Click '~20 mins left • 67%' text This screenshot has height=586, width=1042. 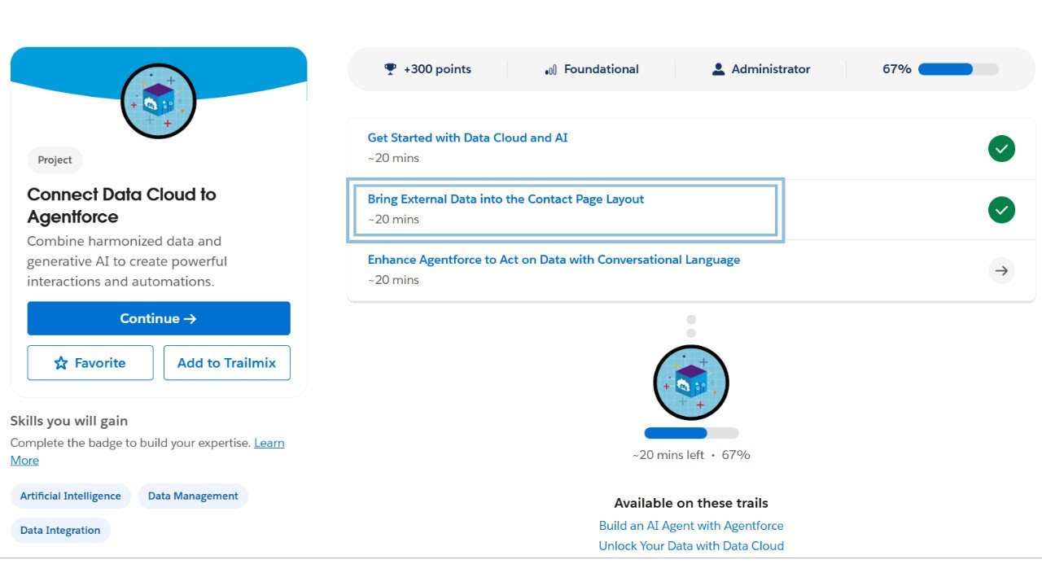[x=691, y=455]
